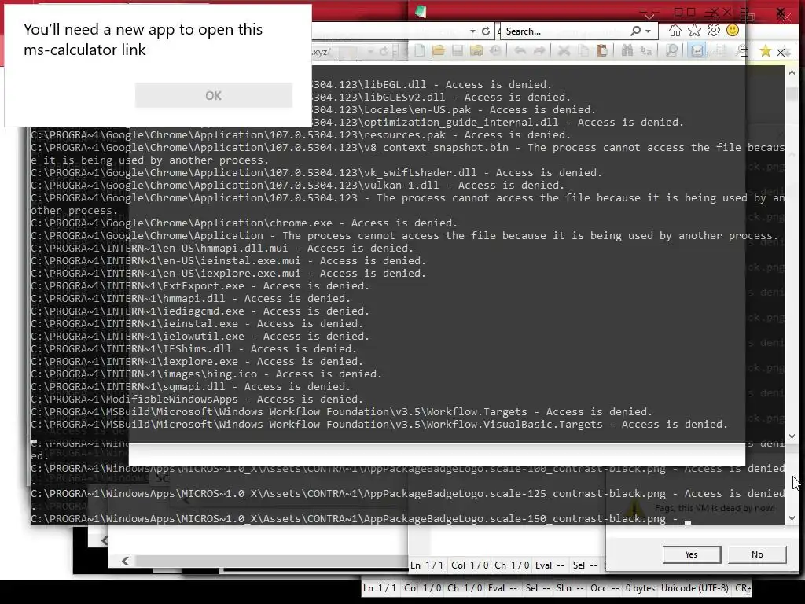
Task: Copy selection in Notepad2 toolbar
Action: click(x=583, y=51)
